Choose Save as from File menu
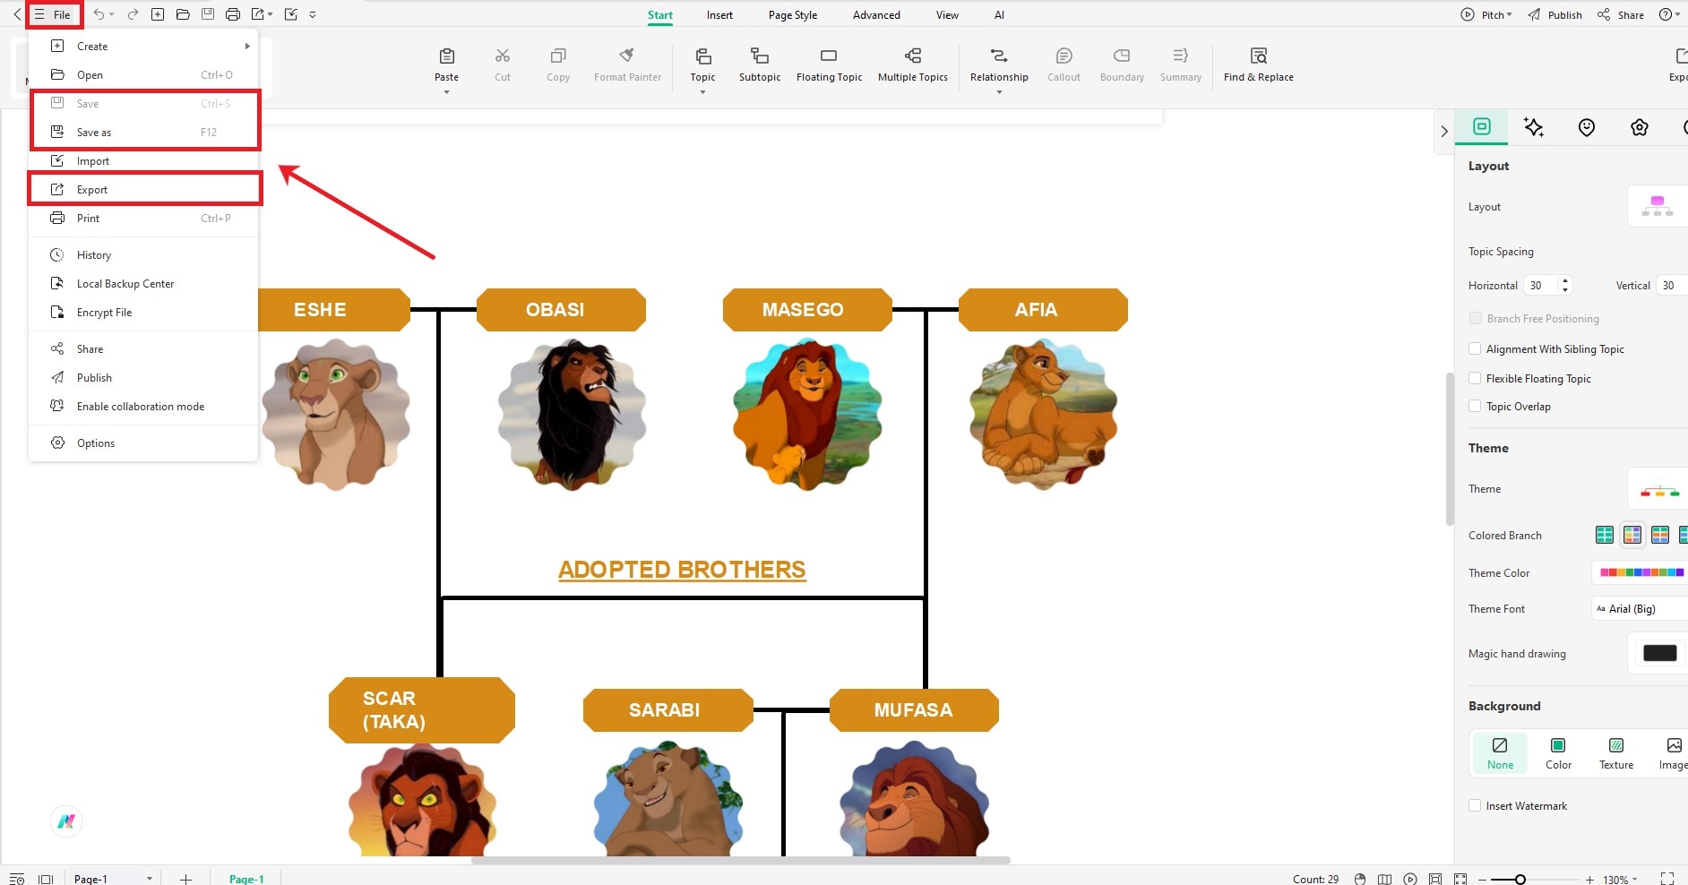Viewport: 1688px width, 885px height. 145,132
